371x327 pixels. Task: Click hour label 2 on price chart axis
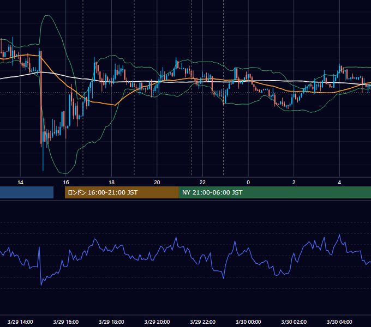pyautogui.click(x=294, y=182)
